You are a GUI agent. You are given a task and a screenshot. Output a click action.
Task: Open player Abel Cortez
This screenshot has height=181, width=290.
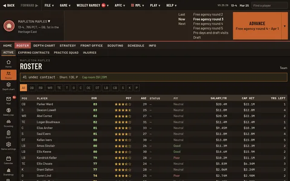coord(44,116)
